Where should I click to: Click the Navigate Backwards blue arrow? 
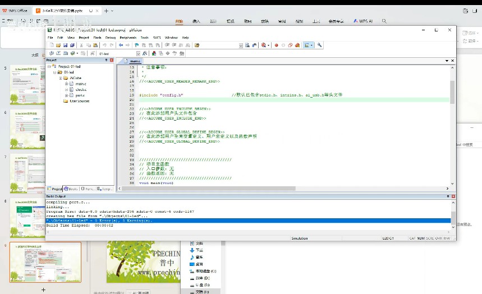121,45
